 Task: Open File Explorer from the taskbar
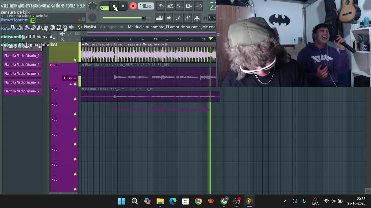(x=160, y=201)
